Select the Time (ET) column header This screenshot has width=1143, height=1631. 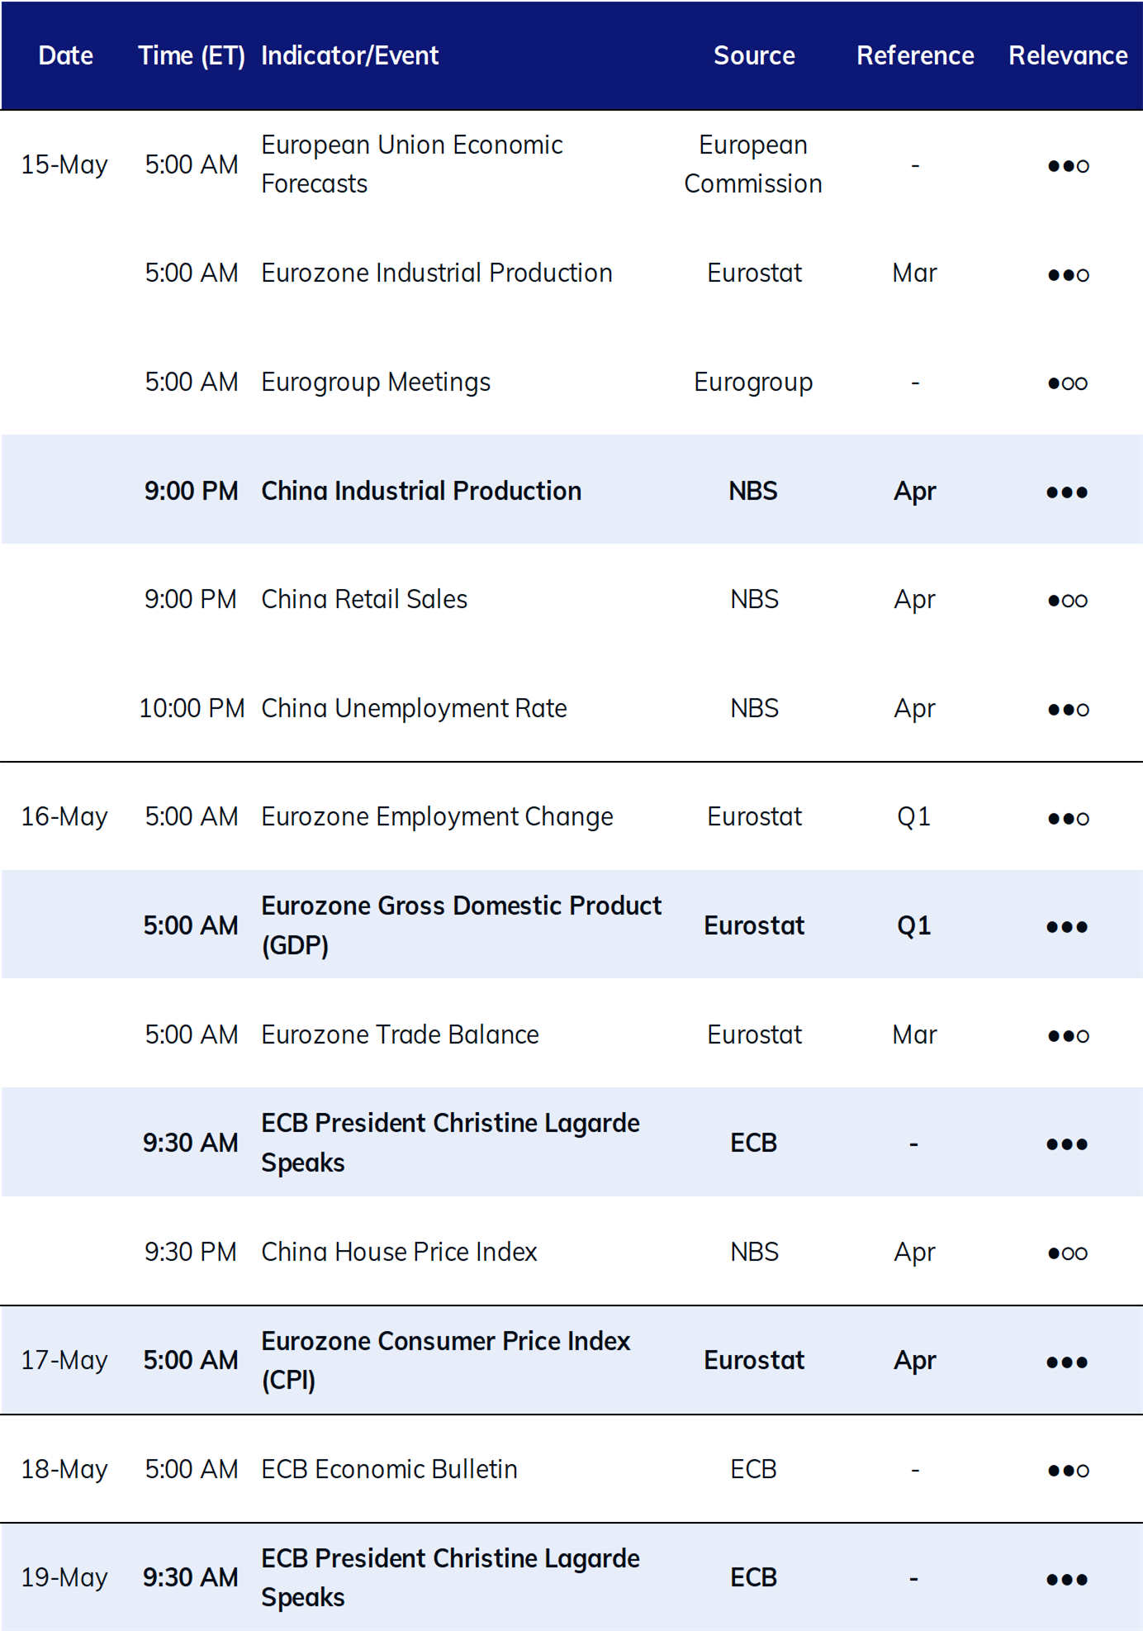pyautogui.click(x=192, y=55)
